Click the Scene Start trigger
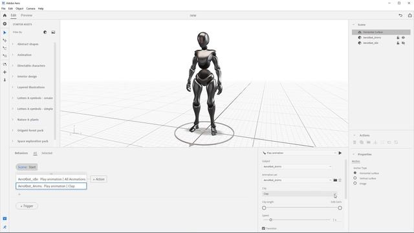Viewport: 414px width, 233px height. point(27,167)
